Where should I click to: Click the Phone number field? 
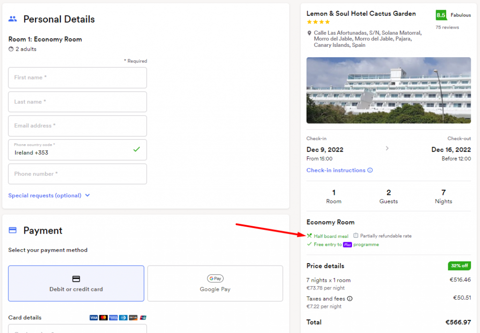[77, 174]
